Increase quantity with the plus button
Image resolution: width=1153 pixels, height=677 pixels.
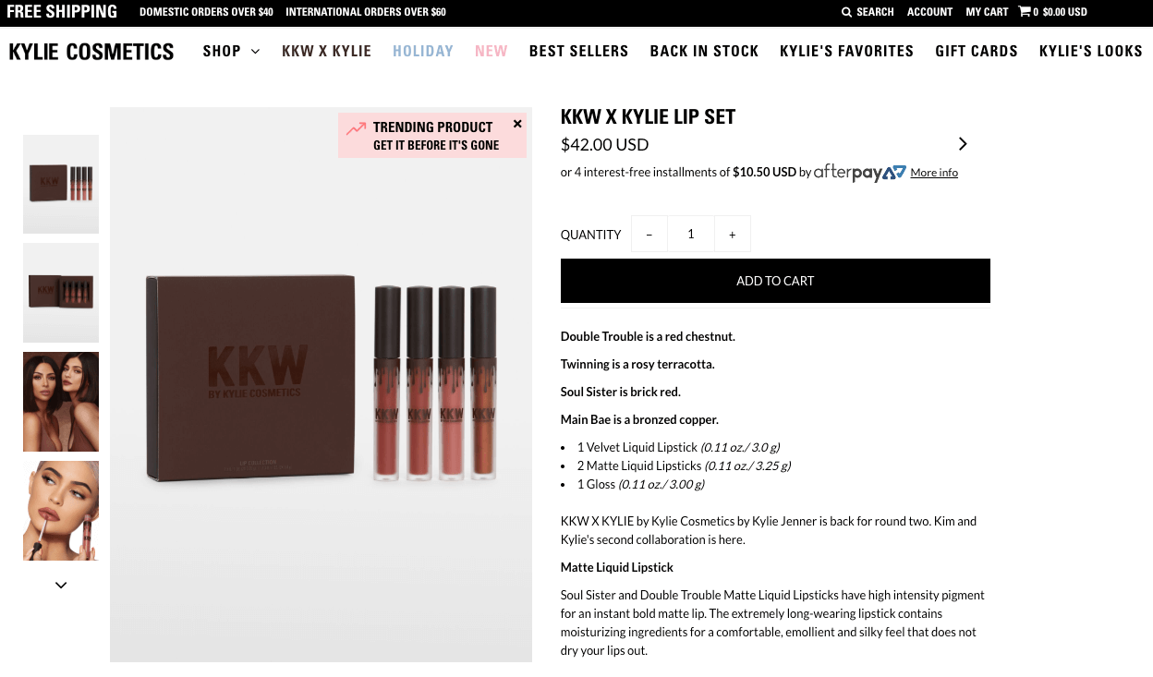point(732,234)
